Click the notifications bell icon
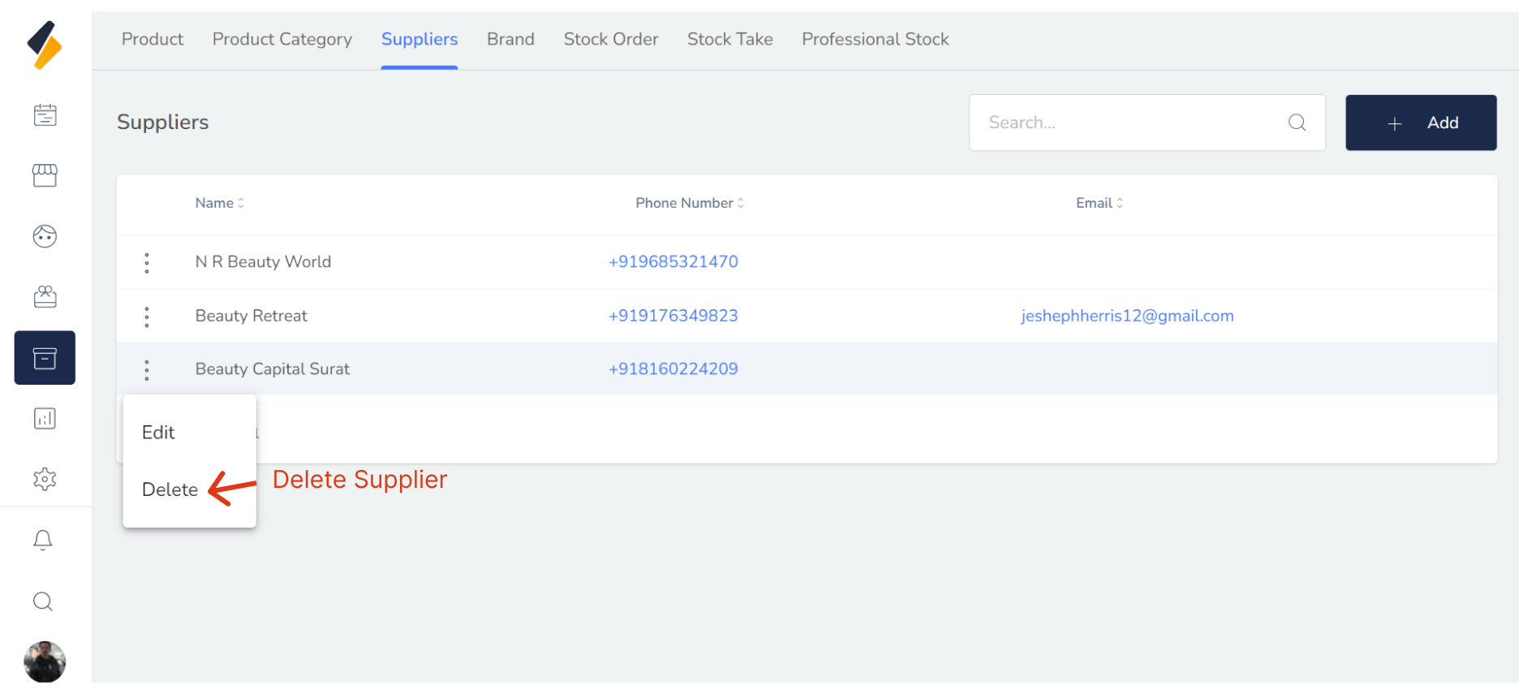The height and width of the screenshot is (694, 1519). (43, 541)
